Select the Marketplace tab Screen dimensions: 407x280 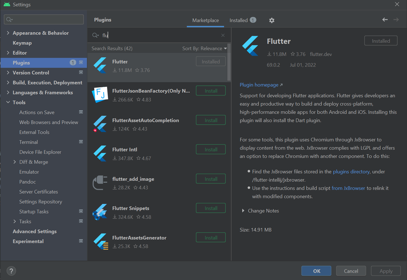pos(205,20)
